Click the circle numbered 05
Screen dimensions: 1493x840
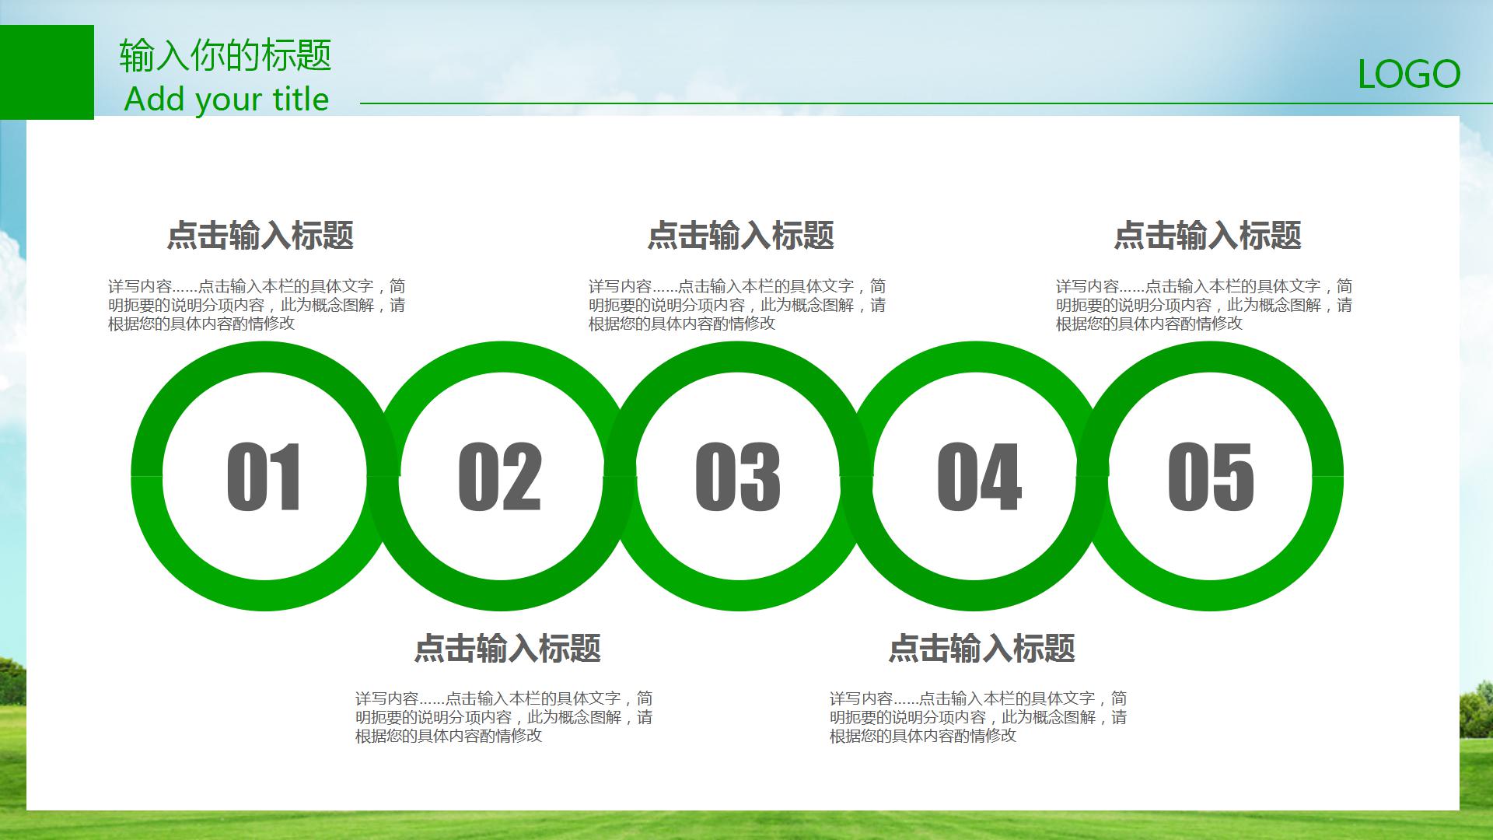pyautogui.click(x=1210, y=476)
